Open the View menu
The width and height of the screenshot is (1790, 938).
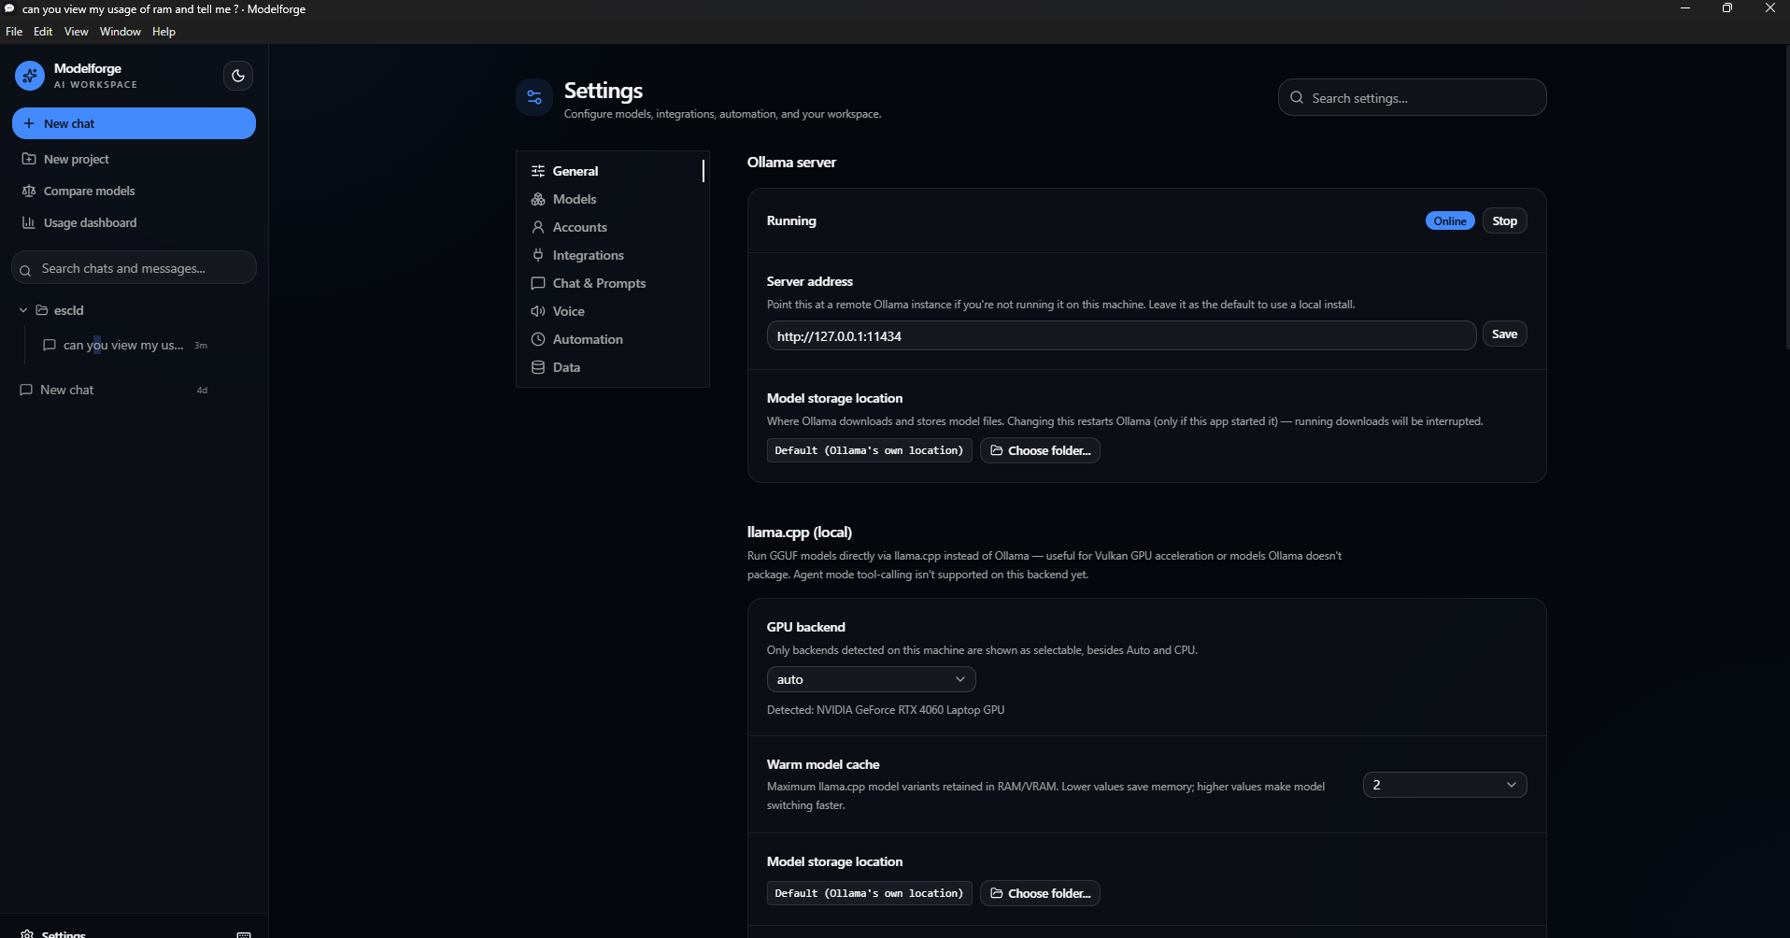(76, 32)
